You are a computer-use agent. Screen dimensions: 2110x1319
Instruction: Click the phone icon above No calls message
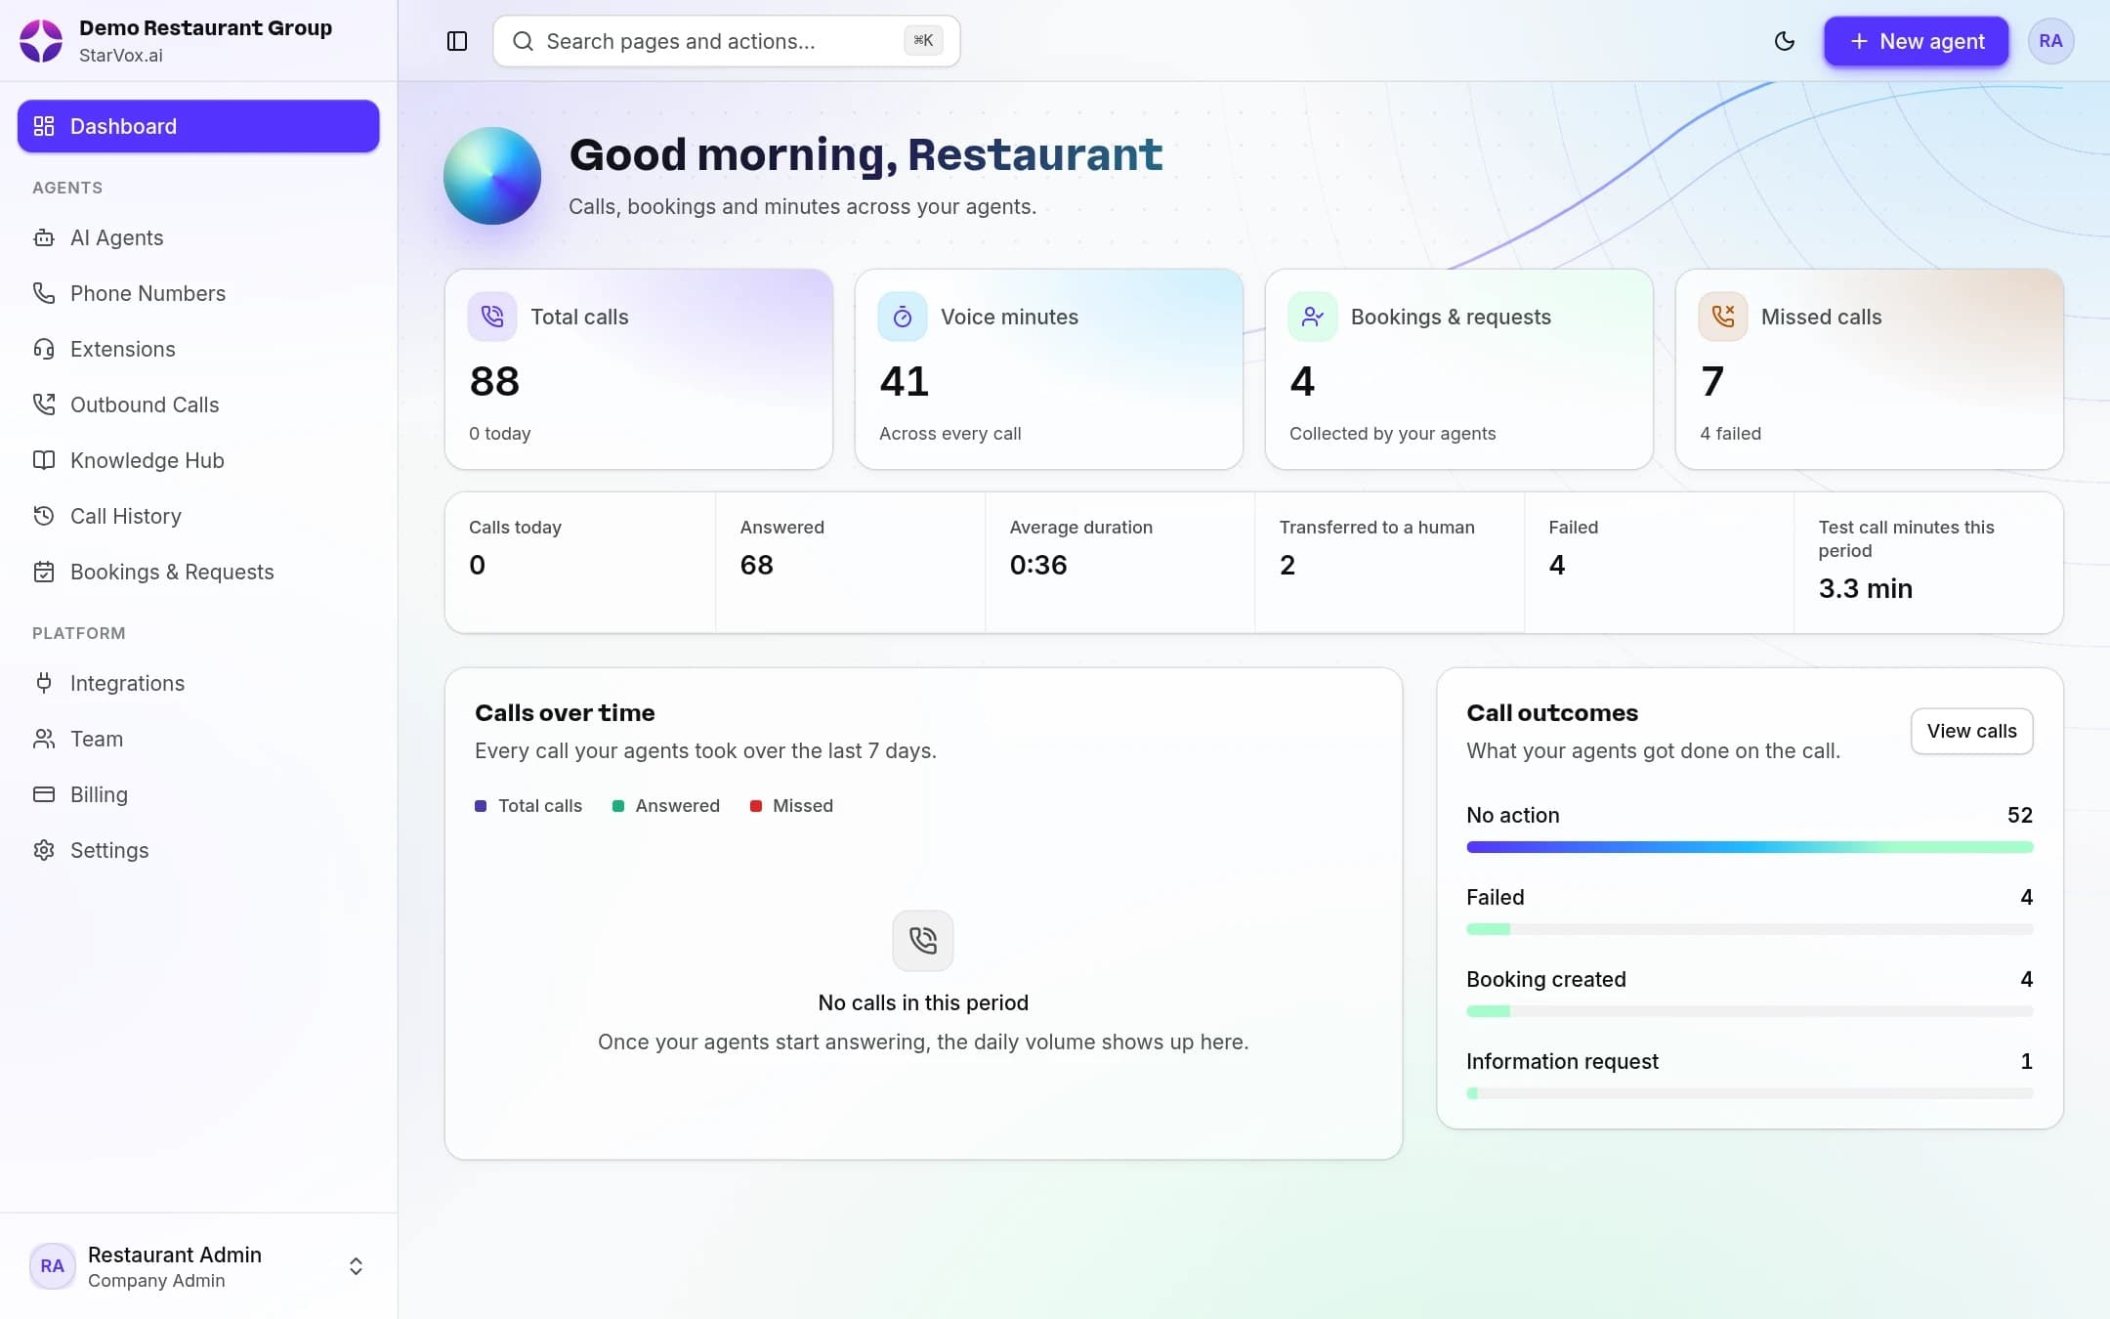(x=923, y=941)
